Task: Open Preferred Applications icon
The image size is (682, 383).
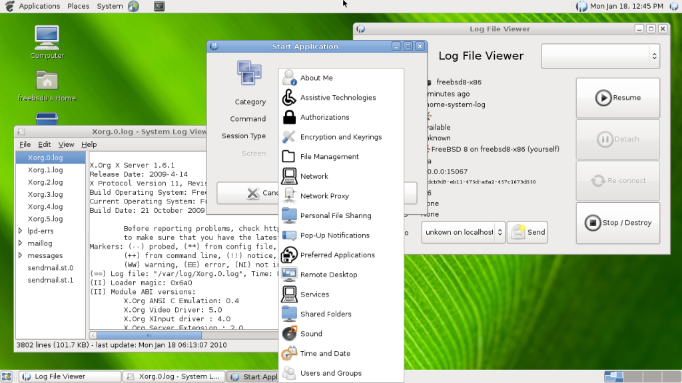Action: (x=289, y=255)
